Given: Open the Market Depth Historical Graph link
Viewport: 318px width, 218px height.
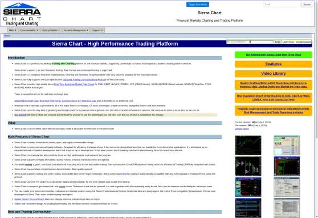Looking at the screenshot, I should coord(29,199).
